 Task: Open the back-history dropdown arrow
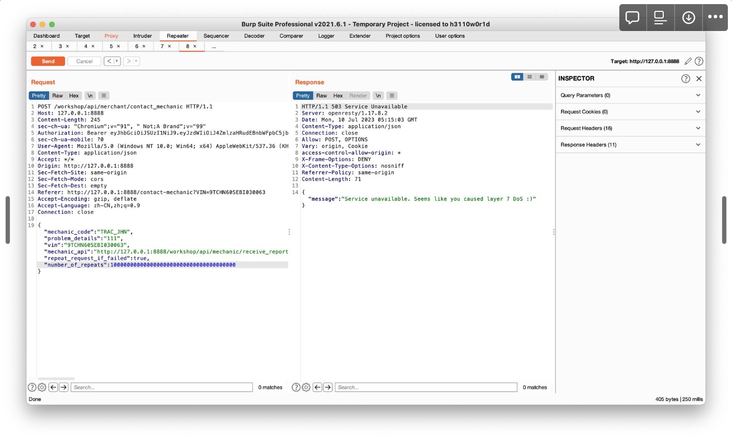pos(117,61)
